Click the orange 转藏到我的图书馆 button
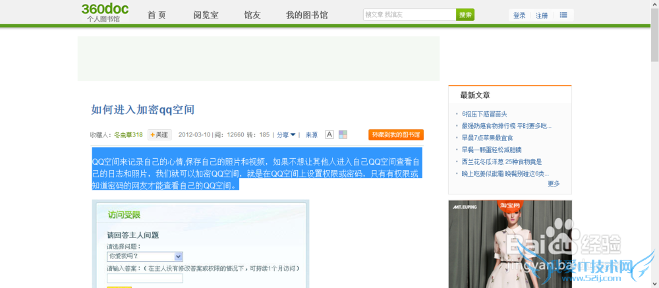Screen dimensions: 659x288 (x=396, y=135)
